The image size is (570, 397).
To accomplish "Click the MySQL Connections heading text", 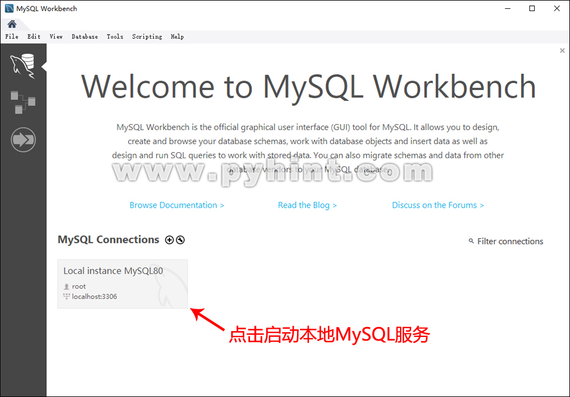I will click(x=108, y=240).
